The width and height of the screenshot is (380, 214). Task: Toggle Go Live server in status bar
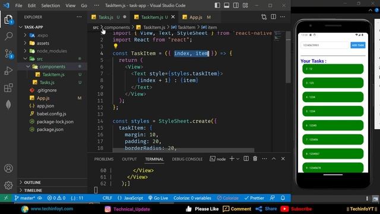point(158,198)
